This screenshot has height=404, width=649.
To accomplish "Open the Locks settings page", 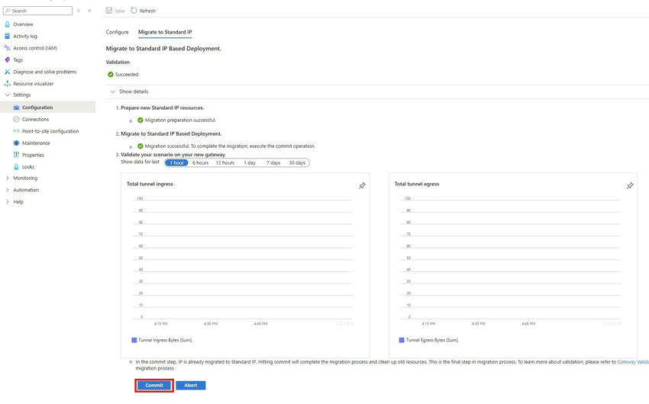I will point(28,166).
